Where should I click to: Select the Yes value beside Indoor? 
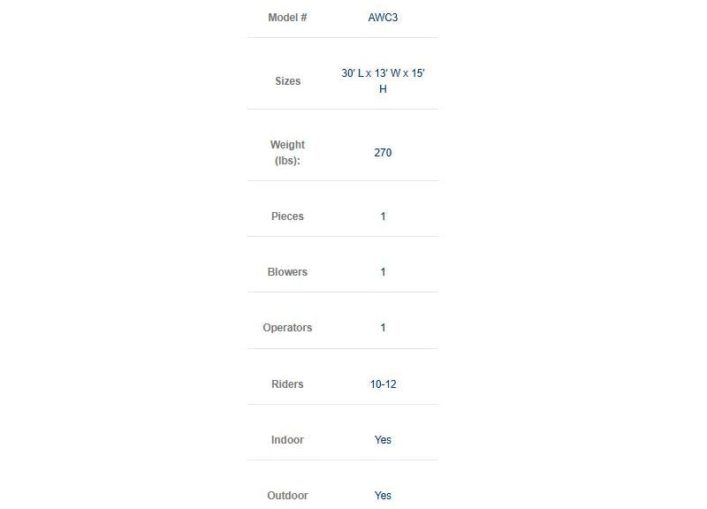[383, 440]
